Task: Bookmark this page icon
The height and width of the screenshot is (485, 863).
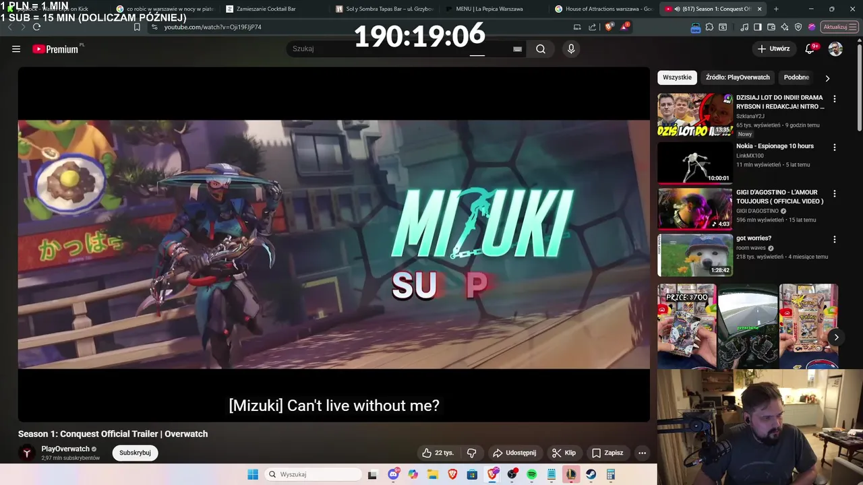Action: (x=137, y=27)
